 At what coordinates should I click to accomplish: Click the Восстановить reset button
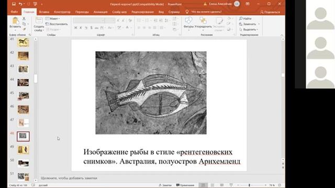pyautogui.click(x=57, y=24)
